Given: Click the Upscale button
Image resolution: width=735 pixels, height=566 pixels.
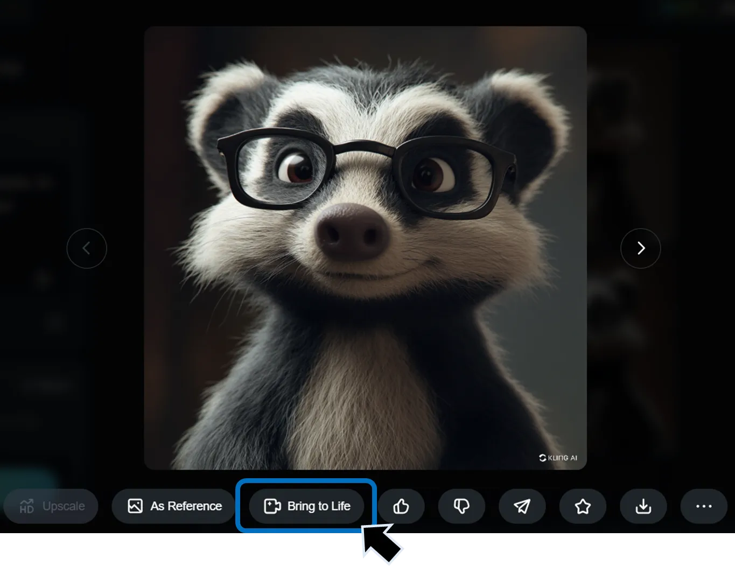Looking at the screenshot, I should 51,506.
